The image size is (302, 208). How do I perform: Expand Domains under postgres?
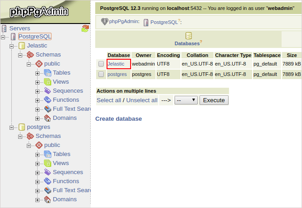(37, 200)
